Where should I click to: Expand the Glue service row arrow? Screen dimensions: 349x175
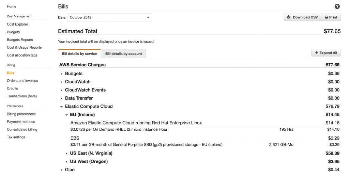tap(61, 170)
